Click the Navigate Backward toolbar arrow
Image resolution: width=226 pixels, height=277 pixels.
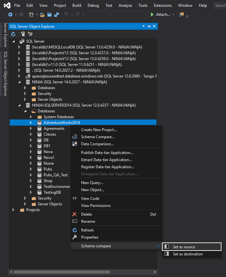[x=10, y=15]
